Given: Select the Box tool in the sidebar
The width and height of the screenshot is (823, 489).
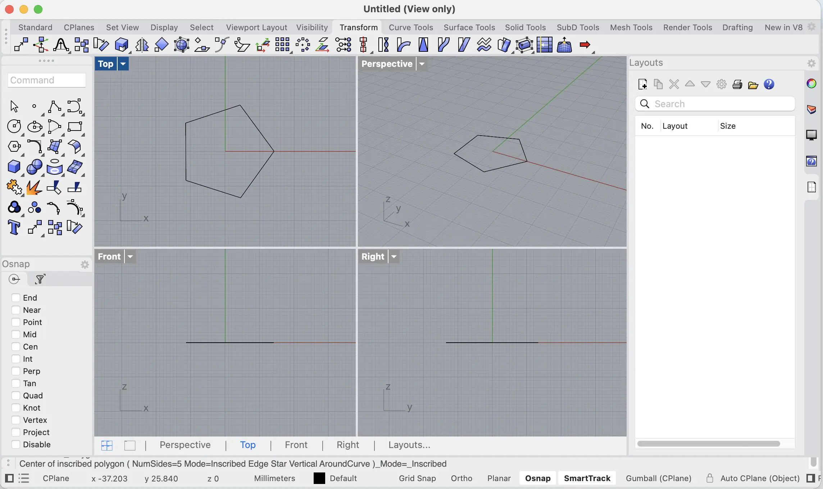Looking at the screenshot, I should tap(14, 166).
